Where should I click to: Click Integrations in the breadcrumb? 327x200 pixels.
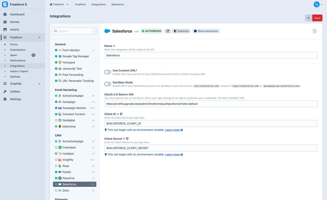(x=99, y=4)
